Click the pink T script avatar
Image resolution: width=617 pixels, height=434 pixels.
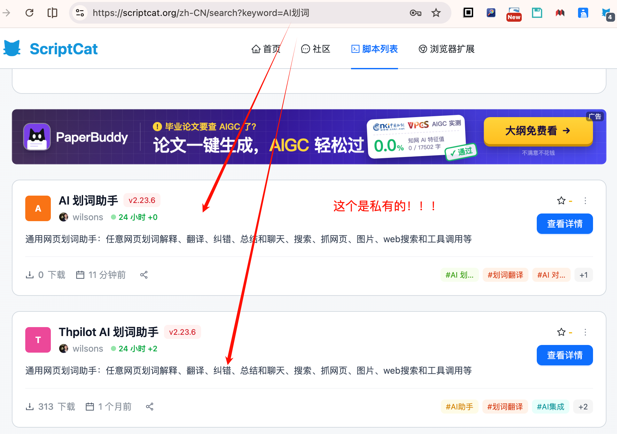point(38,340)
